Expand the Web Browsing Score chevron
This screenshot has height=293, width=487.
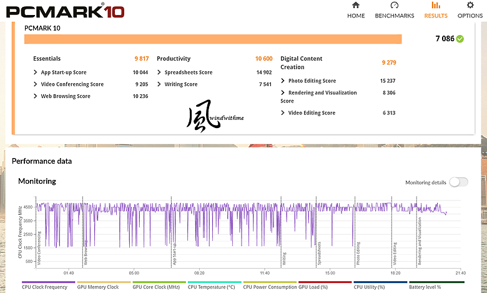click(35, 96)
